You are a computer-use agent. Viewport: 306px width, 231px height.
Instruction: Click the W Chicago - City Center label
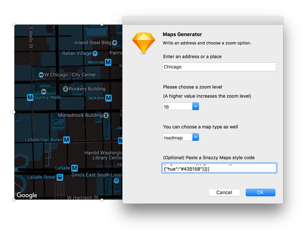(70, 75)
